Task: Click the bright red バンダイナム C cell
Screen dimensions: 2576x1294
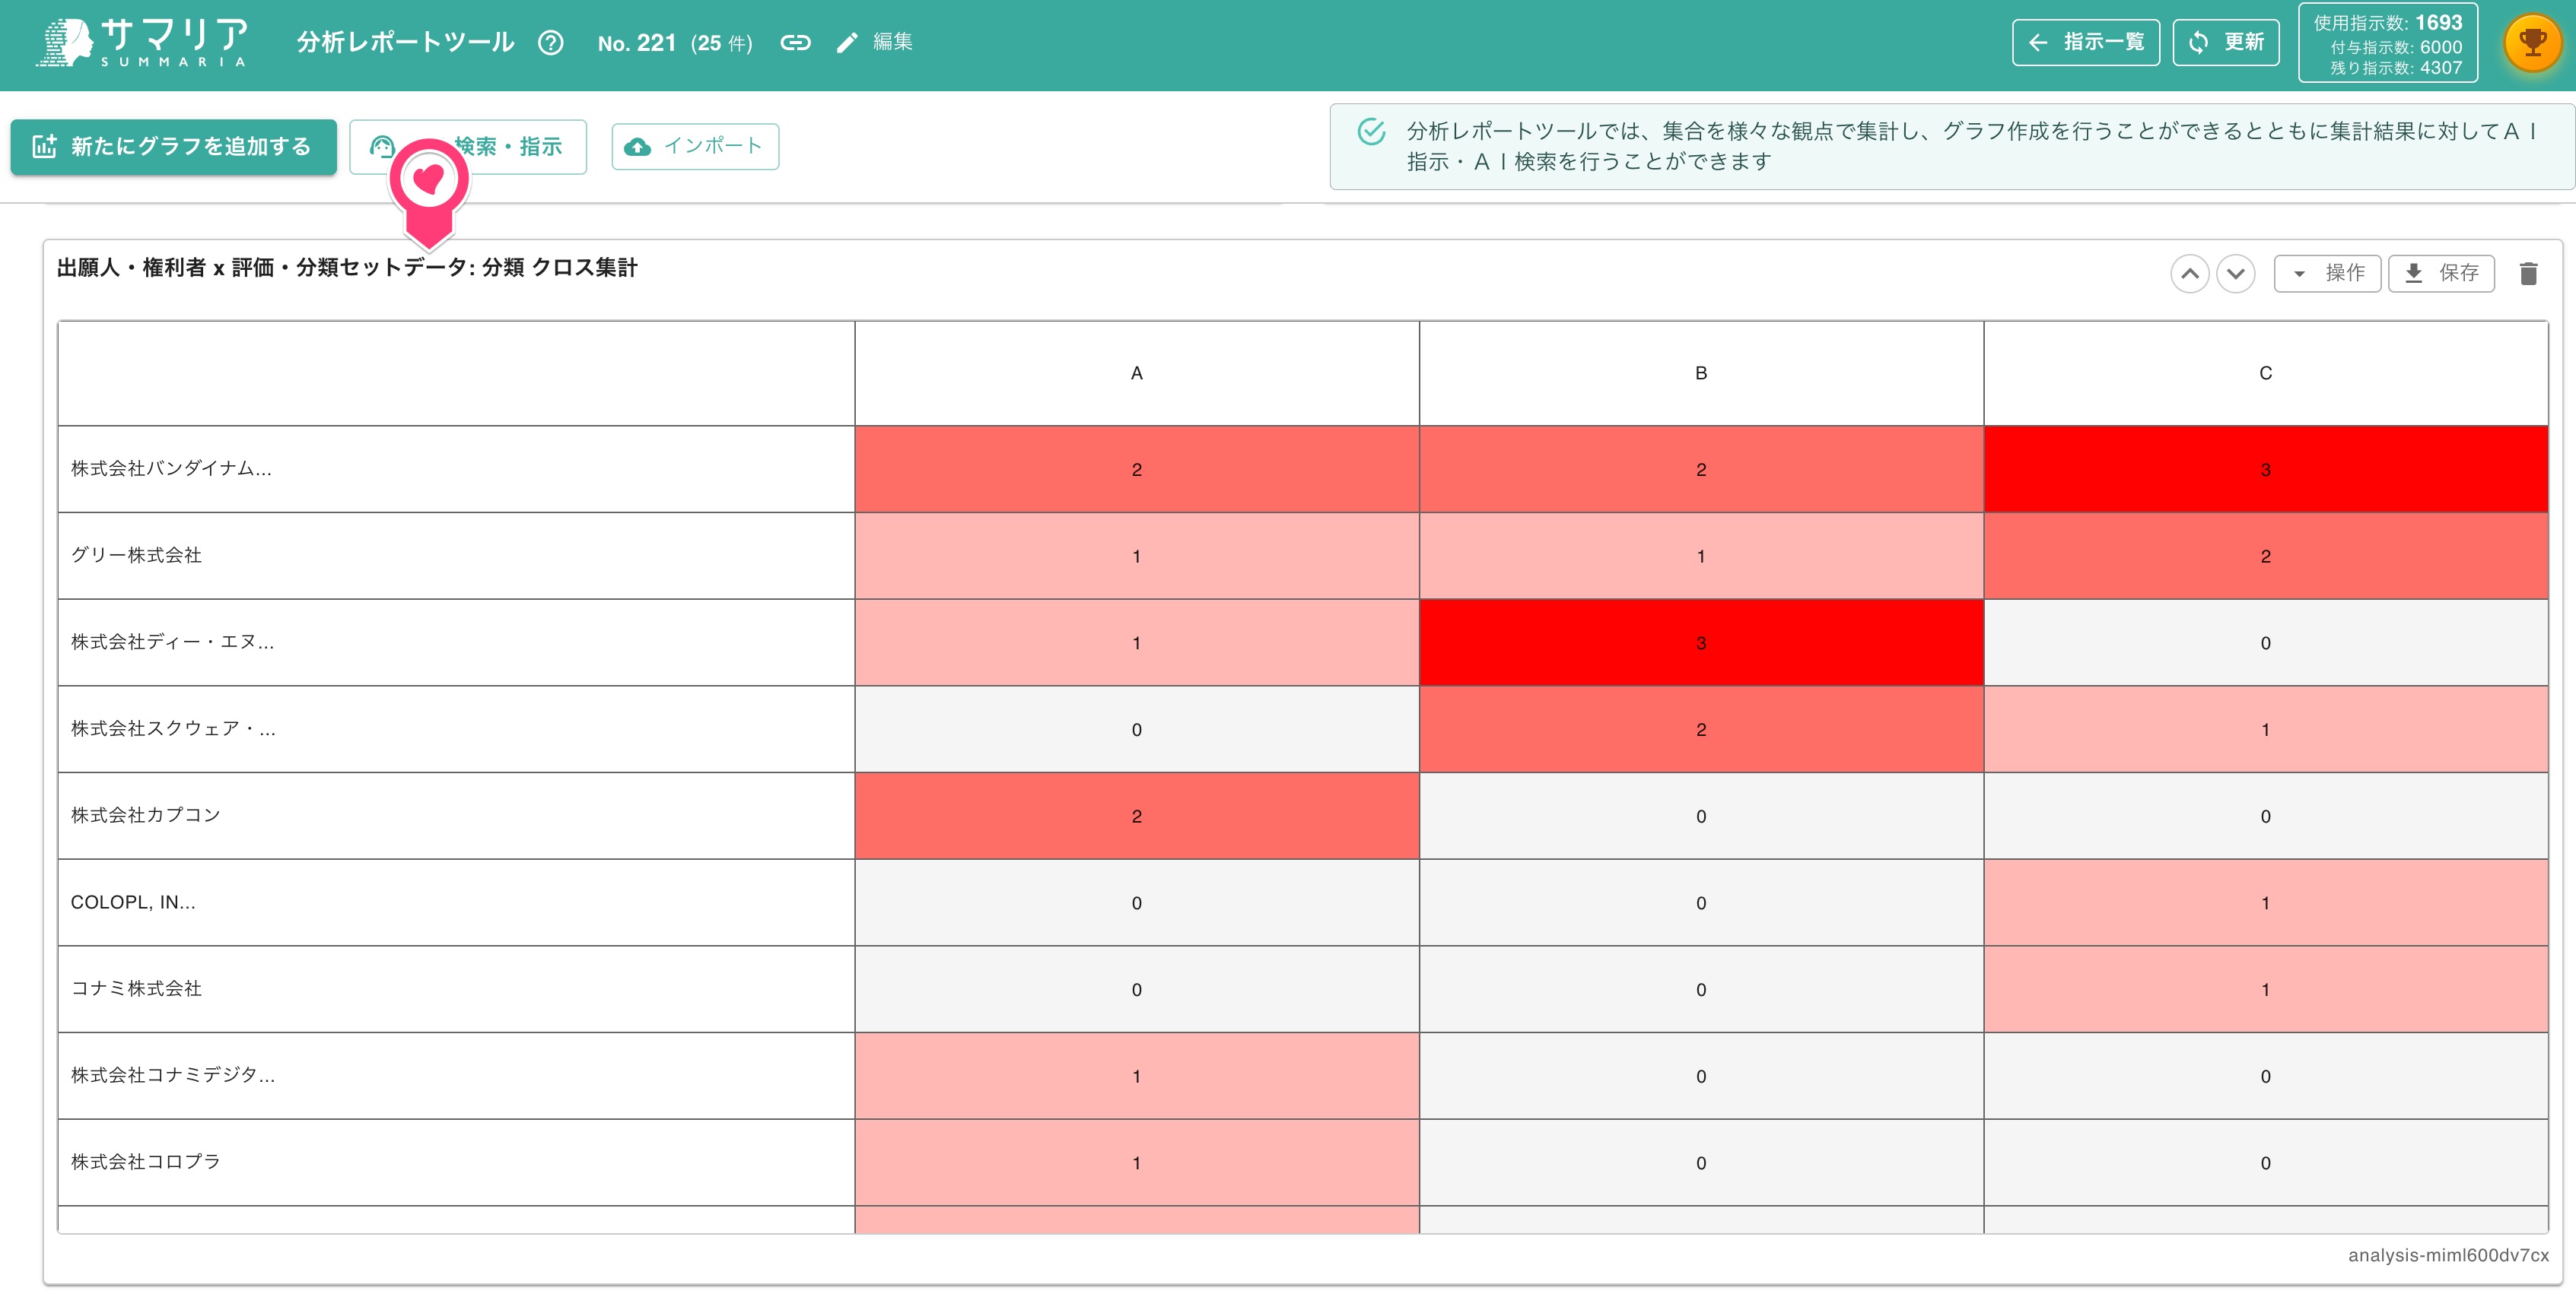Action: (2265, 470)
